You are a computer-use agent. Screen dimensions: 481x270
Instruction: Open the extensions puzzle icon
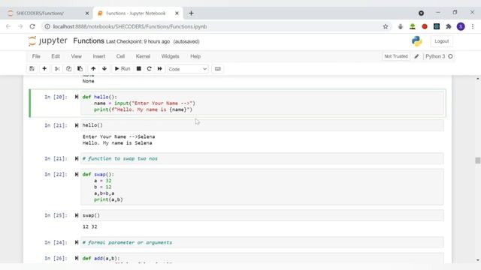pyautogui.click(x=449, y=27)
